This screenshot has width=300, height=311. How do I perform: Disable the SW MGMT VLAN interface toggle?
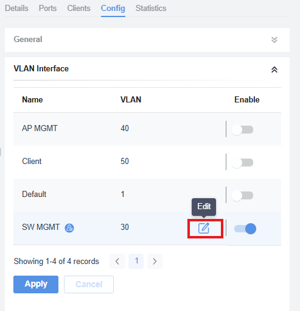pyautogui.click(x=245, y=229)
